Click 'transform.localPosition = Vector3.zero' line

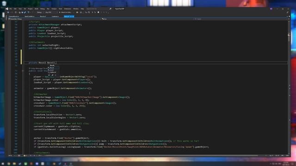click(x=58, y=115)
